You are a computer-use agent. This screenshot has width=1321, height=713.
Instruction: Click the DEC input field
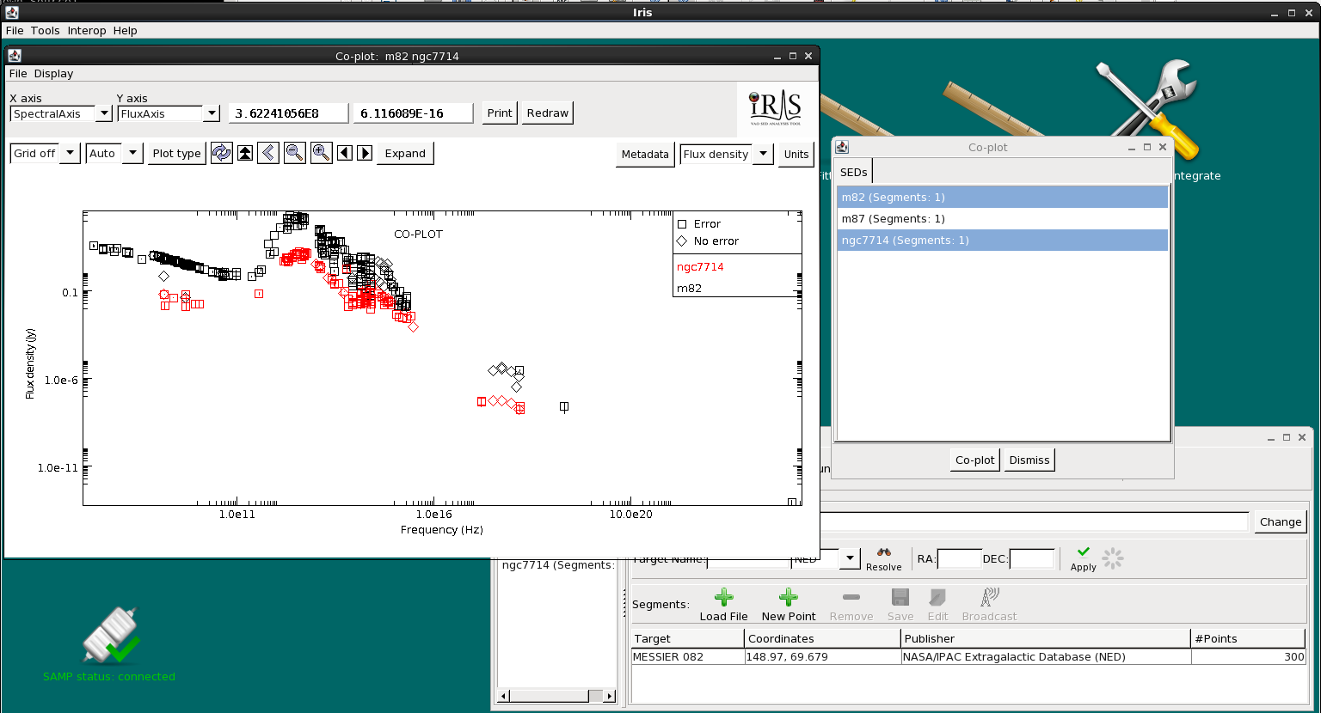[x=1032, y=558]
